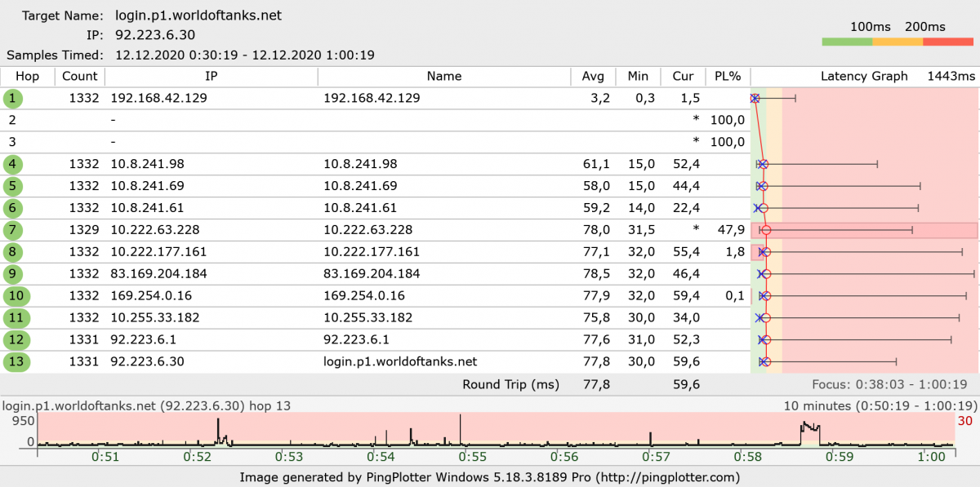Viewport: 980px width, 487px height.
Task: Select the green hop 9 badge
Action: (x=14, y=274)
